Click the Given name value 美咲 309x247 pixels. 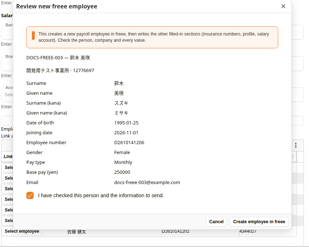[x=119, y=93]
